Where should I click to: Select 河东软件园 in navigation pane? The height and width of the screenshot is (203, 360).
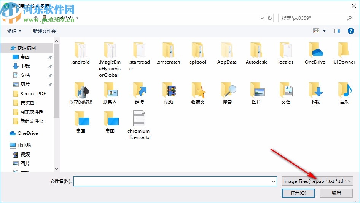pyautogui.click(x=32, y=112)
